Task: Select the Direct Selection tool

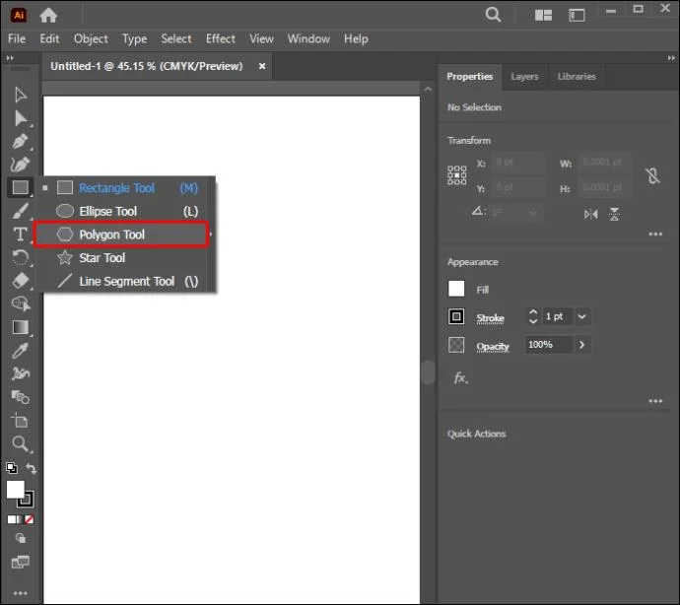Action: [x=21, y=118]
